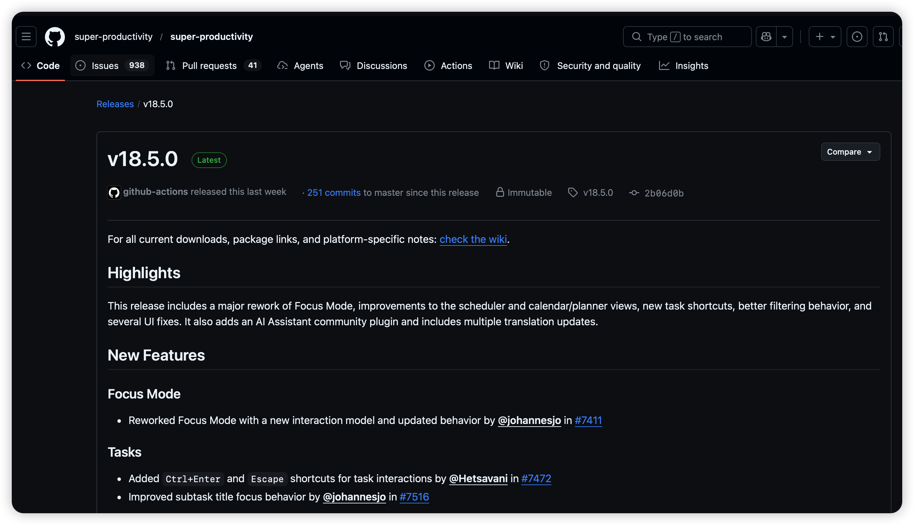Click the 938 issues counter
This screenshot has height=525, width=914.
click(x=137, y=65)
